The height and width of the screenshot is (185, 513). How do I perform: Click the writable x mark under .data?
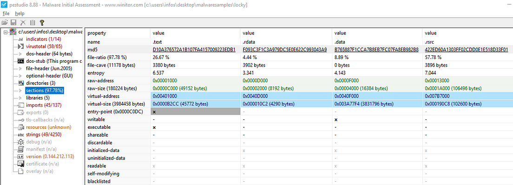click(335, 119)
